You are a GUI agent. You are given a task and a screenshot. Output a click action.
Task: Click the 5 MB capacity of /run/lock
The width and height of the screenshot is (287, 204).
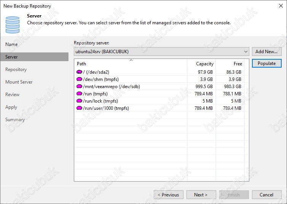tap(207, 101)
